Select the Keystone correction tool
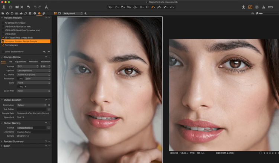The width and height of the screenshot is (279, 163). [x=141, y=7]
